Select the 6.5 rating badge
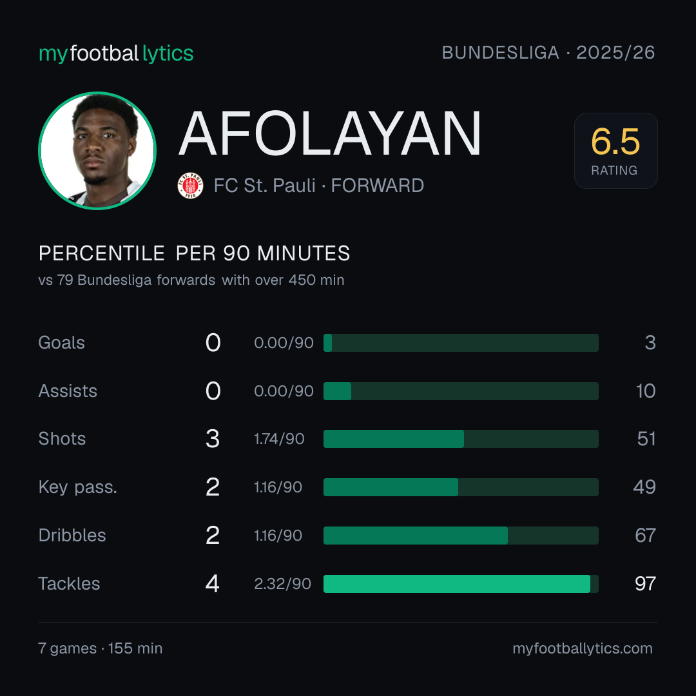The image size is (696, 696). click(x=615, y=150)
